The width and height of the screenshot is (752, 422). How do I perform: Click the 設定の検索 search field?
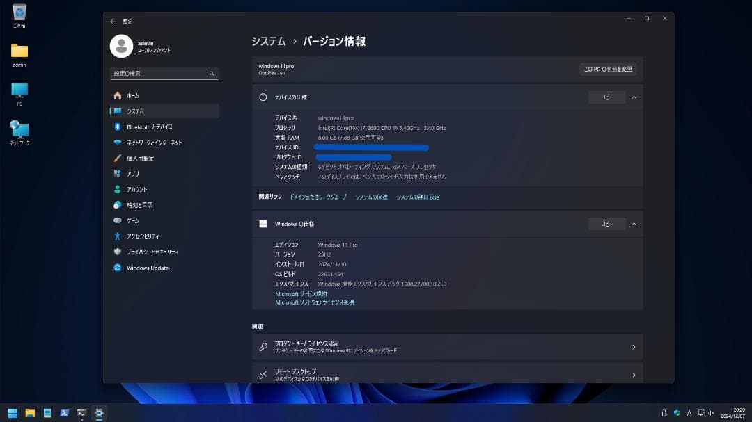(x=164, y=73)
